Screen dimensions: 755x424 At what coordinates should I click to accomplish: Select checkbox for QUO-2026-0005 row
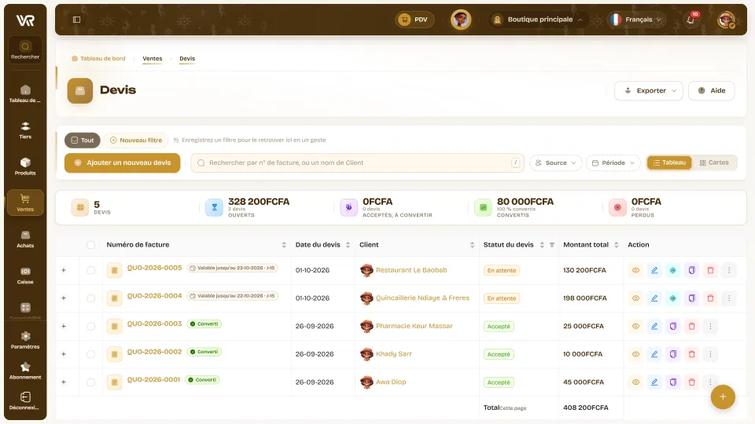91,270
